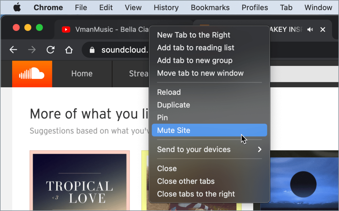Choose New Tab to the Right
The width and height of the screenshot is (339, 211).
[193, 35]
